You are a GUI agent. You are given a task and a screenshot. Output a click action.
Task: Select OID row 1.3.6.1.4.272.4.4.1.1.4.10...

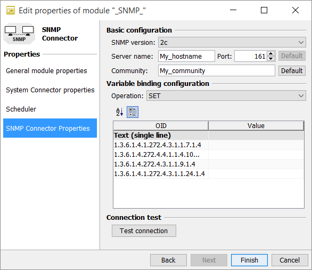coord(161,155)
